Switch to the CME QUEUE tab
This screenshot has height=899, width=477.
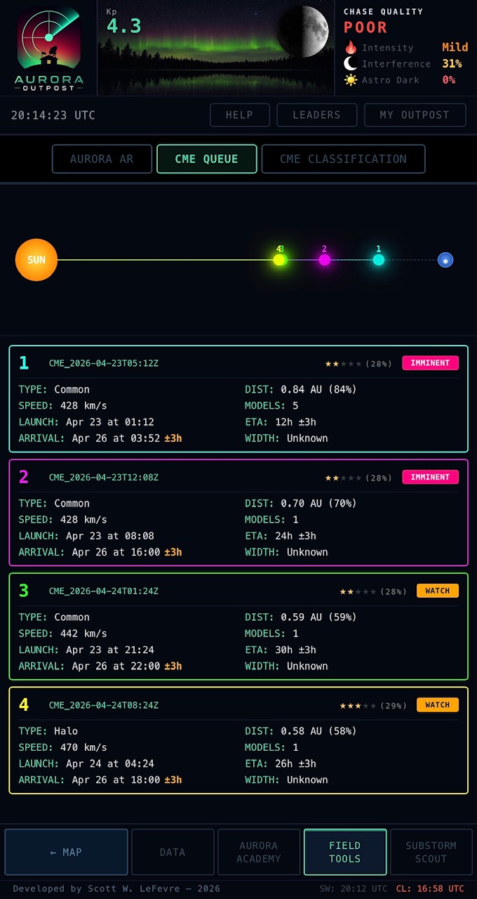(x=207, y=159)
